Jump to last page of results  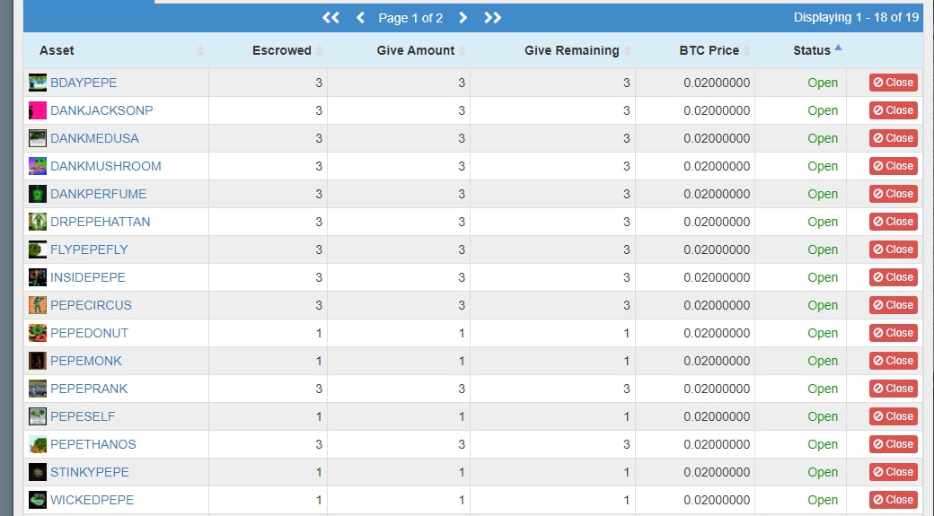click(493, 18)
